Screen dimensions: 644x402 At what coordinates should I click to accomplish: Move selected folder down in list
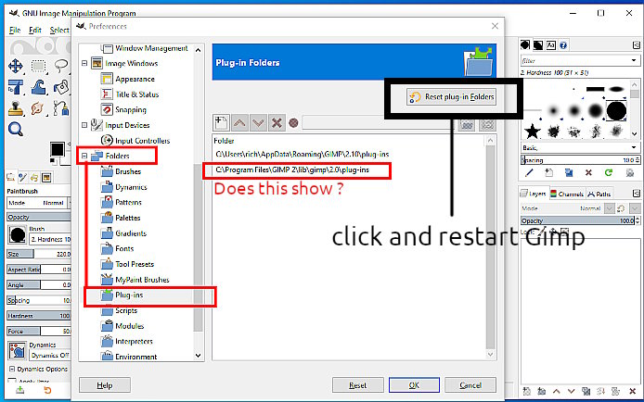coord(258,122)
